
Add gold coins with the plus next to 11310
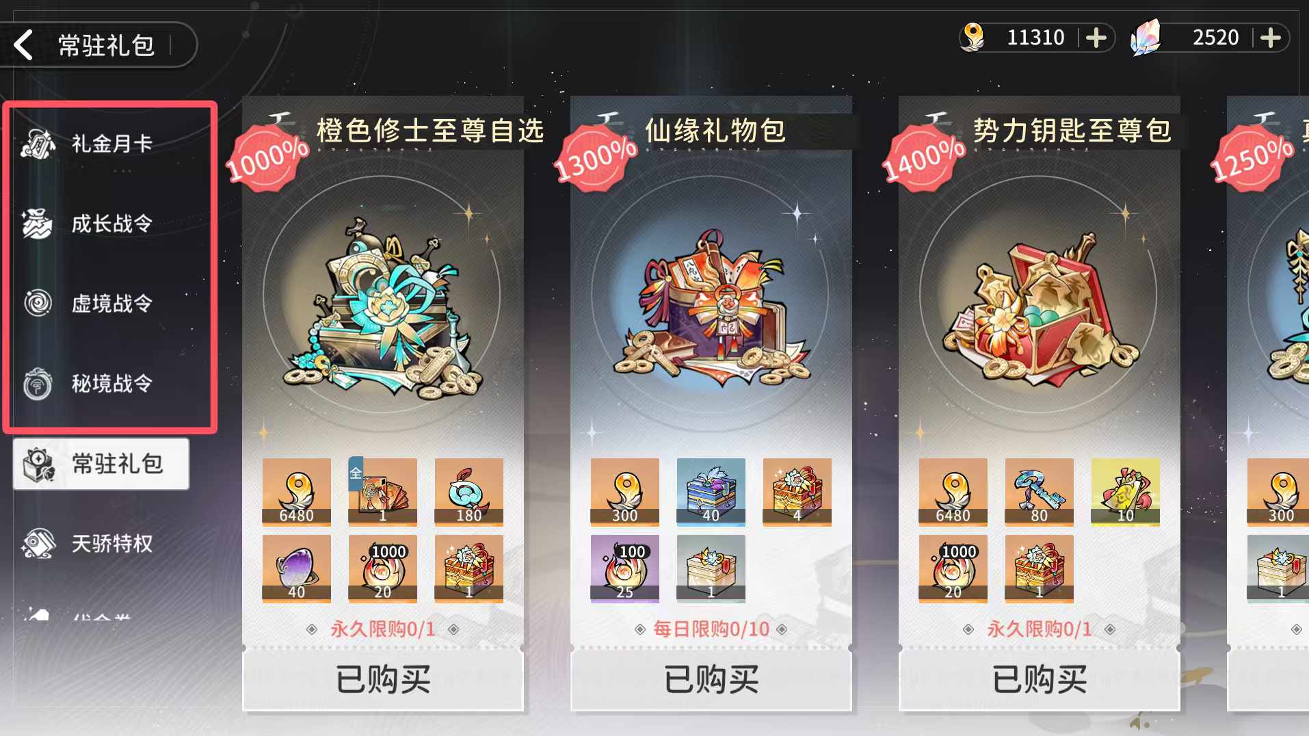click(x=1096, y=38)
